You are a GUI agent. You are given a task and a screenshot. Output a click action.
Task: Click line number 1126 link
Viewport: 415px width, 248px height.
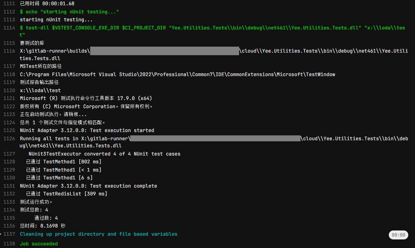[9, 139]
